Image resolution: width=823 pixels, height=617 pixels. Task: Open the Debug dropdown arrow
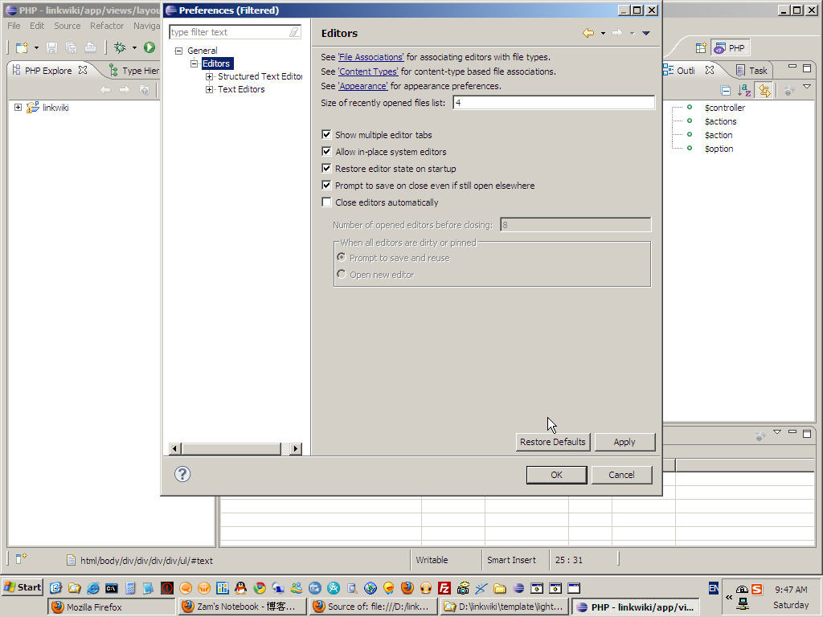(x=134, y=47)
